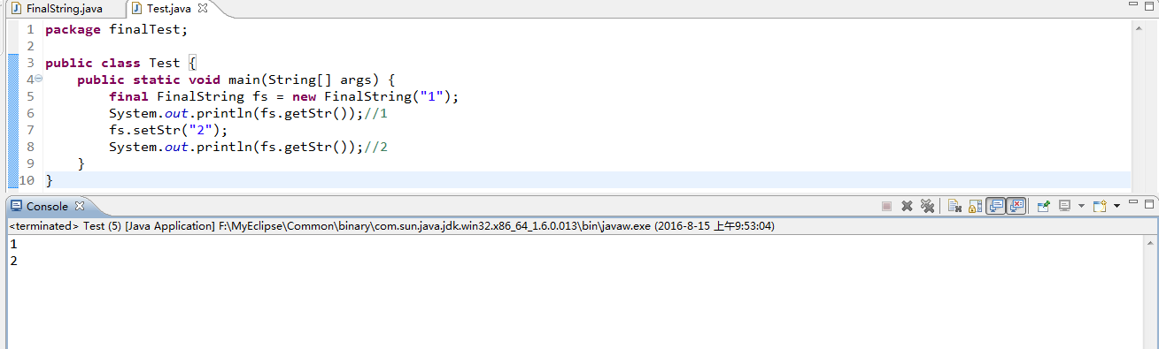1159x349 pixels.
Task: Click the console output line '2'
Action: (13, 261)
